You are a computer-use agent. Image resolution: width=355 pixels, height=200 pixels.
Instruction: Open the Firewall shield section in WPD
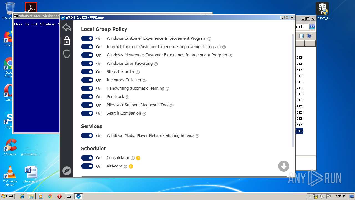click(67, 54)
